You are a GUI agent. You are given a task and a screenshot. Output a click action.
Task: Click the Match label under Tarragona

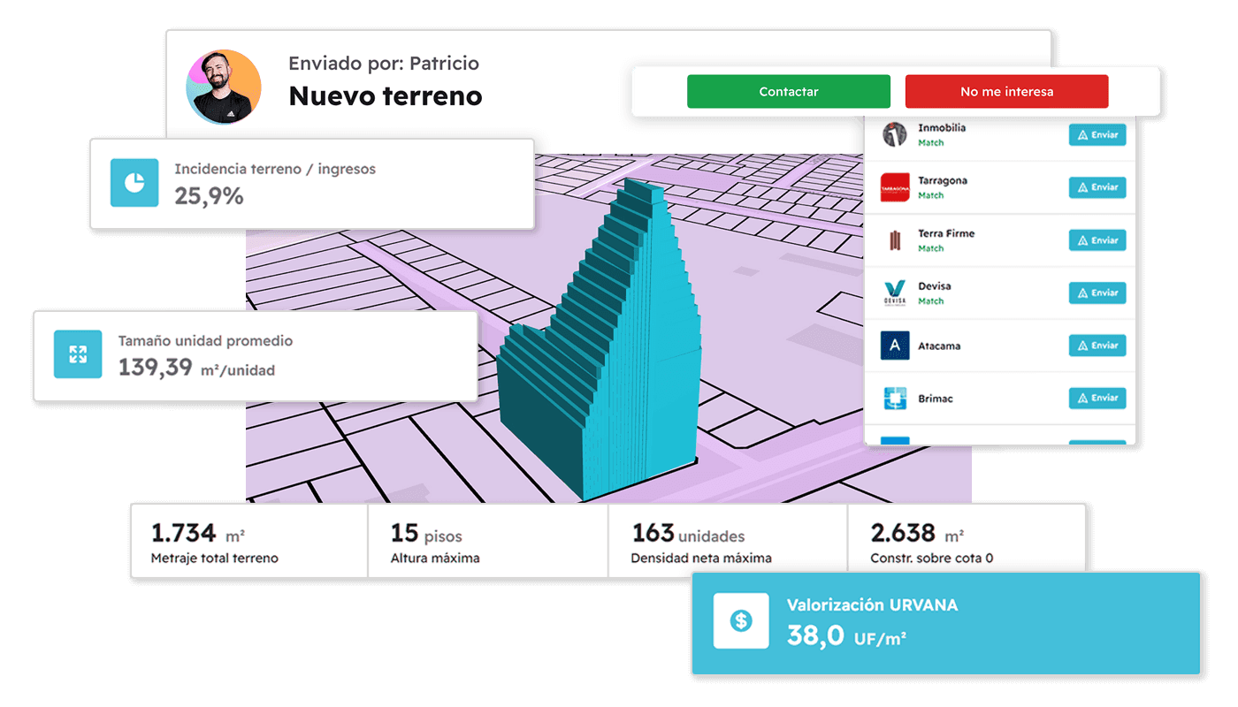click(930, 195)
